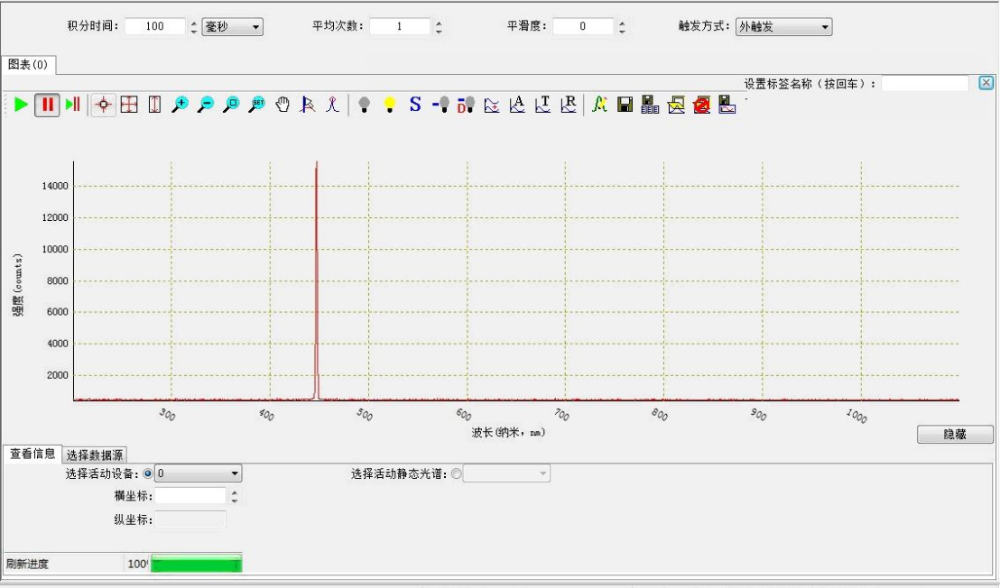1000x588 pixels.
Task: Click the yellow light bulb icon
Action: (x=390, y=105)
